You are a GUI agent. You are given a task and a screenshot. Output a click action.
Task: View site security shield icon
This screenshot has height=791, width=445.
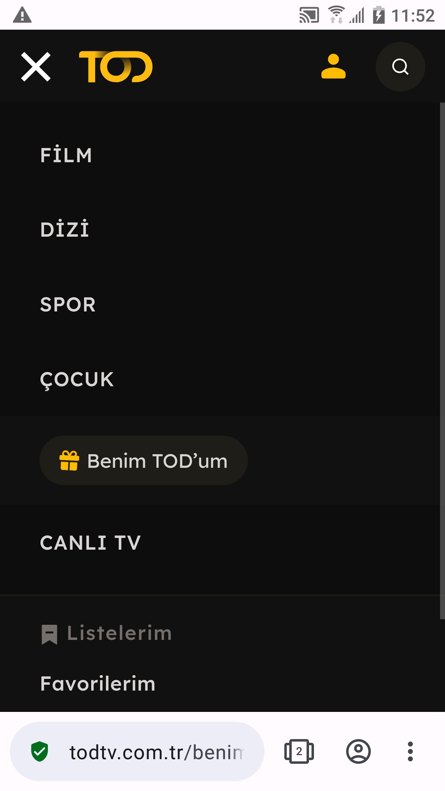coord(40,751)
